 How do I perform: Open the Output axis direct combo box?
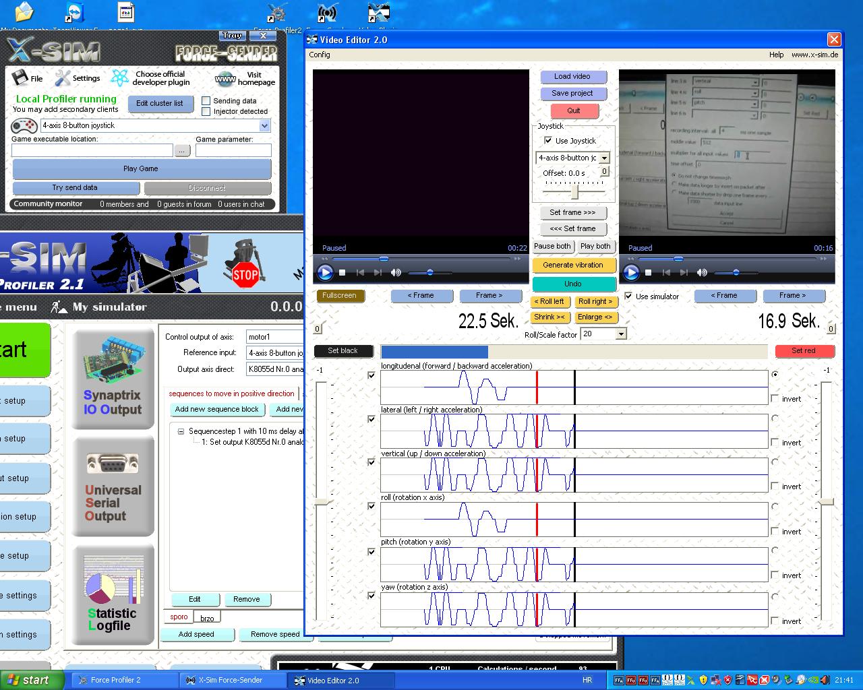[275, 369]
